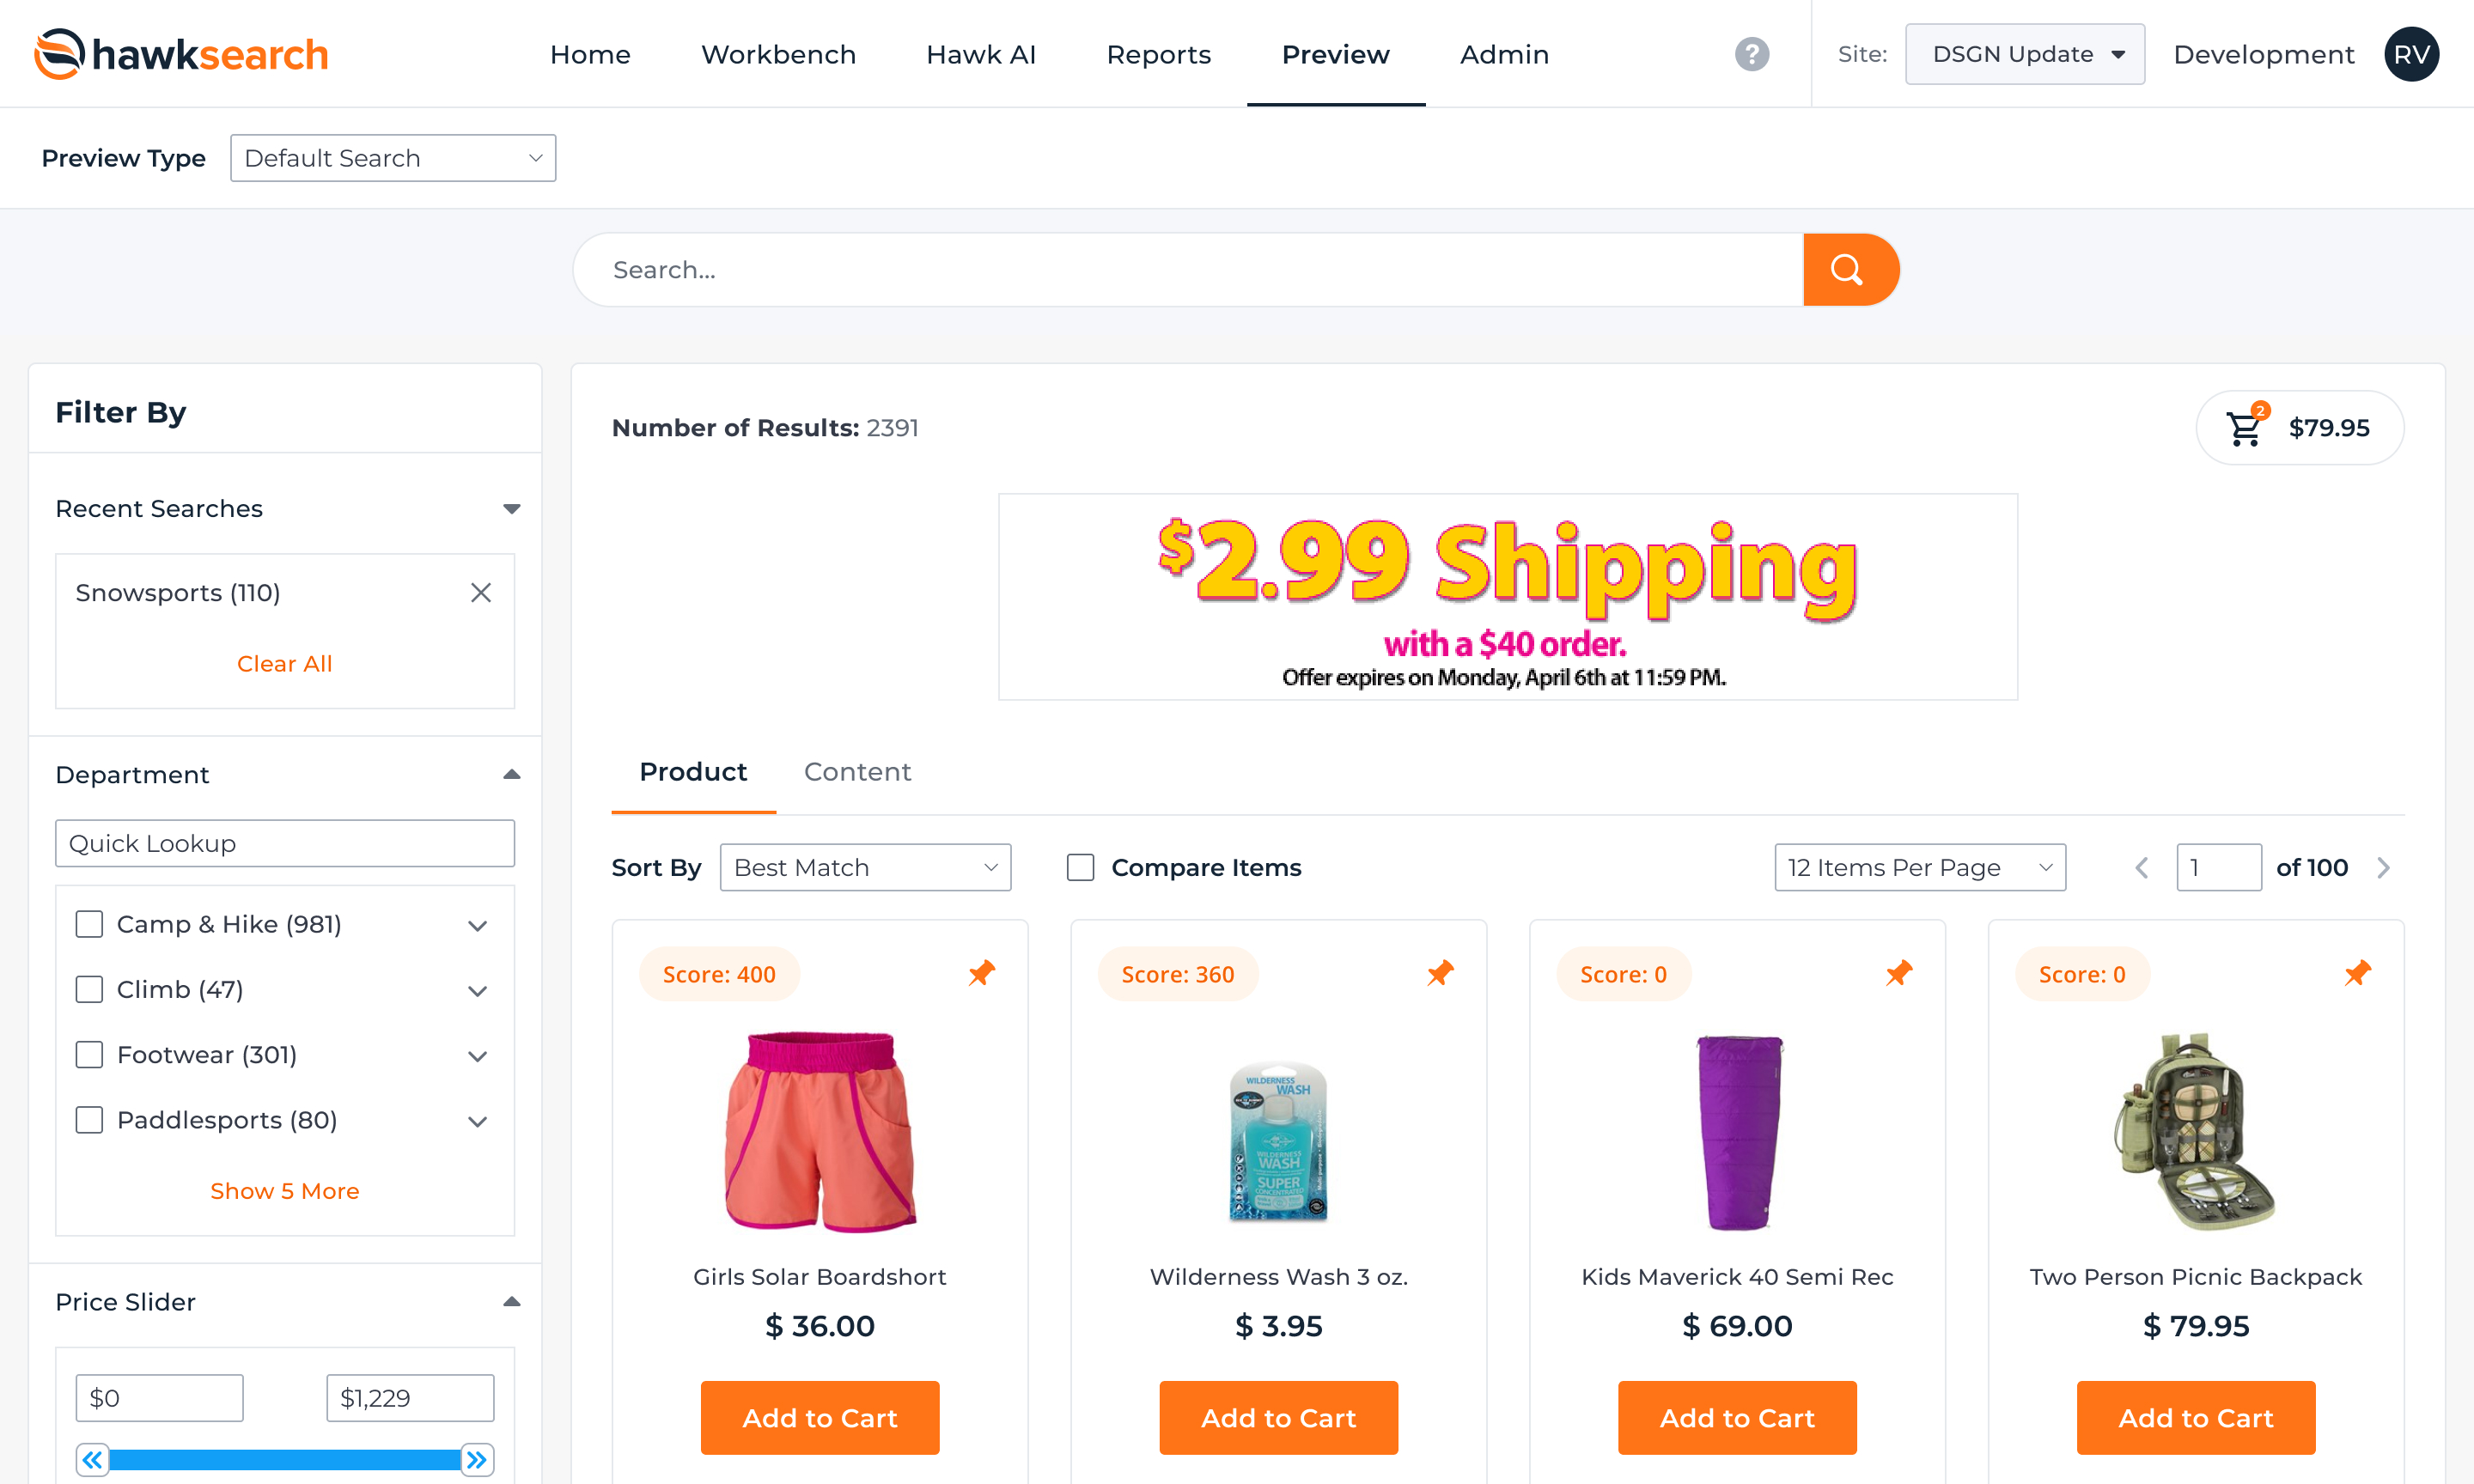Click Show 5 More departments link
2474x1484 pixels.
(x=285, y=1191)
